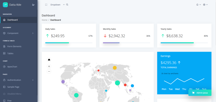
Task: Open the search icon in top bar
Action: click(67, 5)
